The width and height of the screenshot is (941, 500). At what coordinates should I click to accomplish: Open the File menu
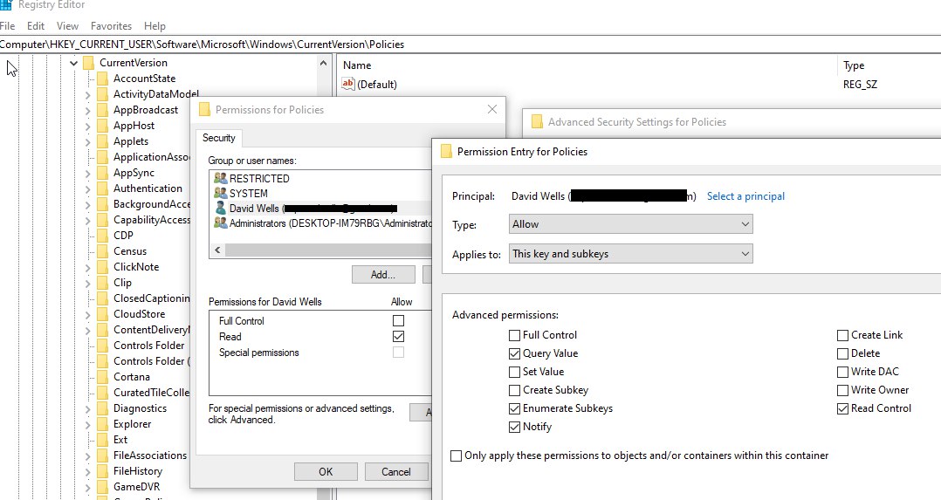pyautogui.click(x=7, y=26)
